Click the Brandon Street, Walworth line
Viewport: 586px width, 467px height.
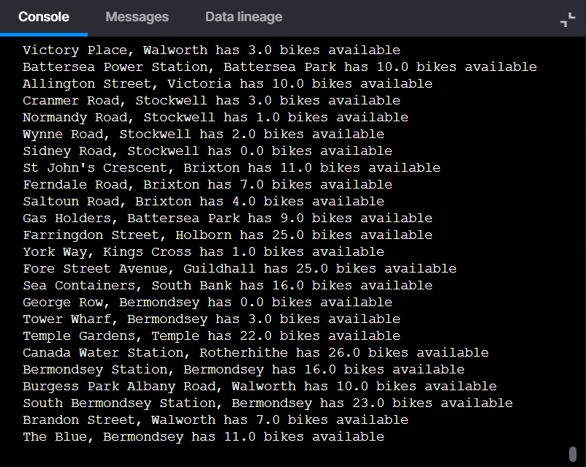tap(216, 420)
